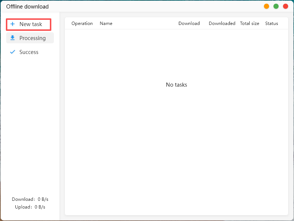Click the download arrow icon beside Processing
The width and height of the screenshot is (294, 221).
coord(12,38)
